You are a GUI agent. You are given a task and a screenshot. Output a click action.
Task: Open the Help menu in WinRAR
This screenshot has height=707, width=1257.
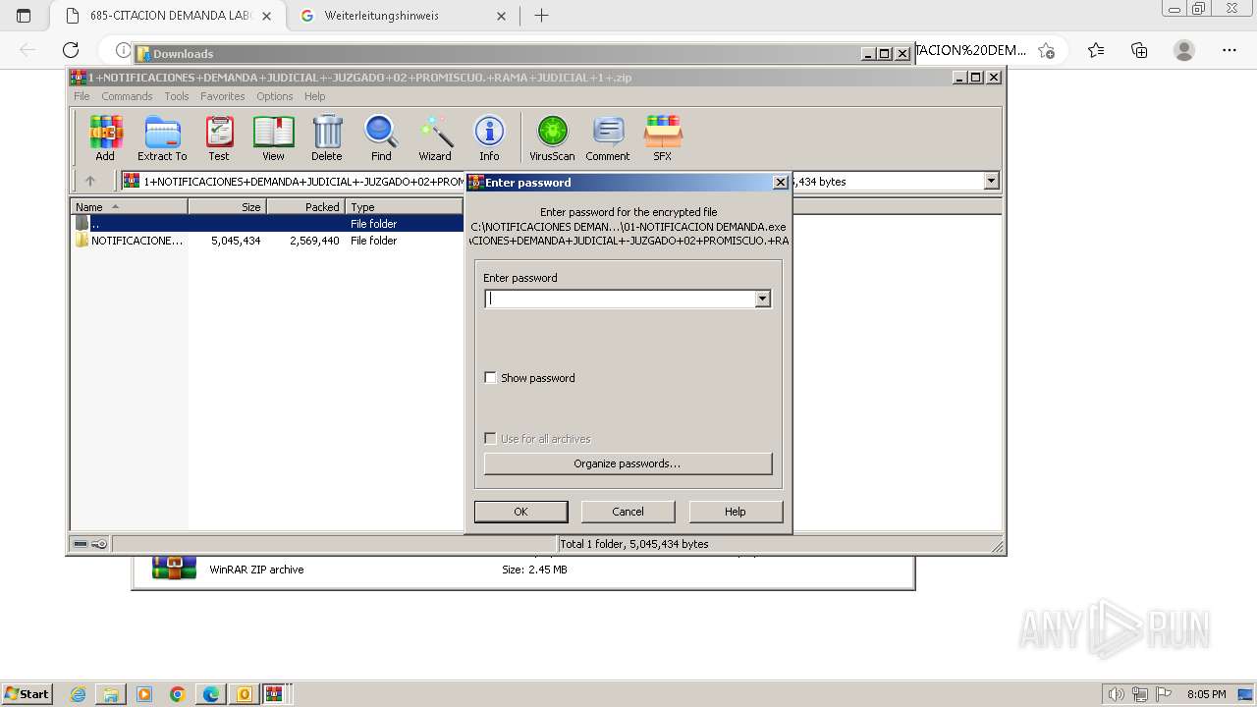[314, 96]
